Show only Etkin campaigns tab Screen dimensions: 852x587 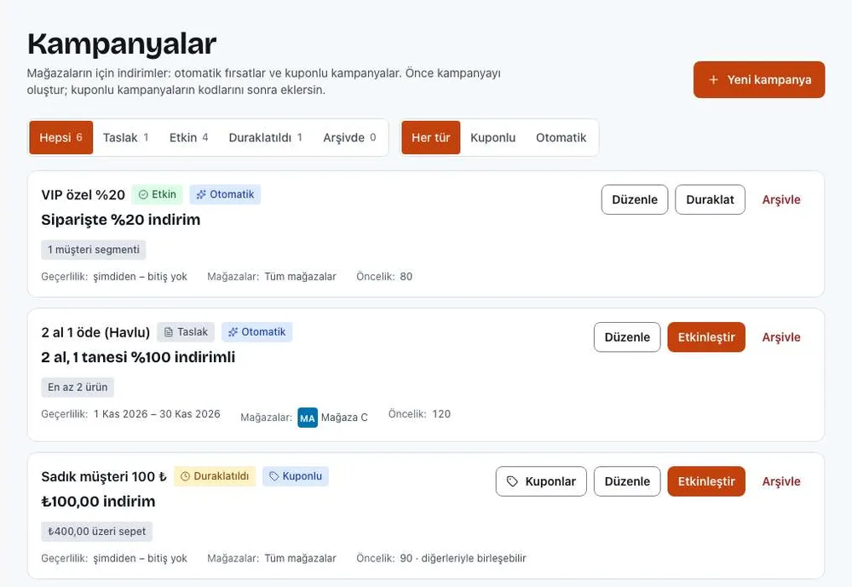coord(188,137)
